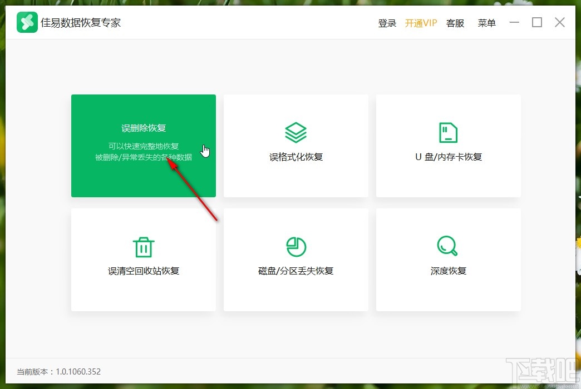Click 登录 to sign in

pos(387,23)
